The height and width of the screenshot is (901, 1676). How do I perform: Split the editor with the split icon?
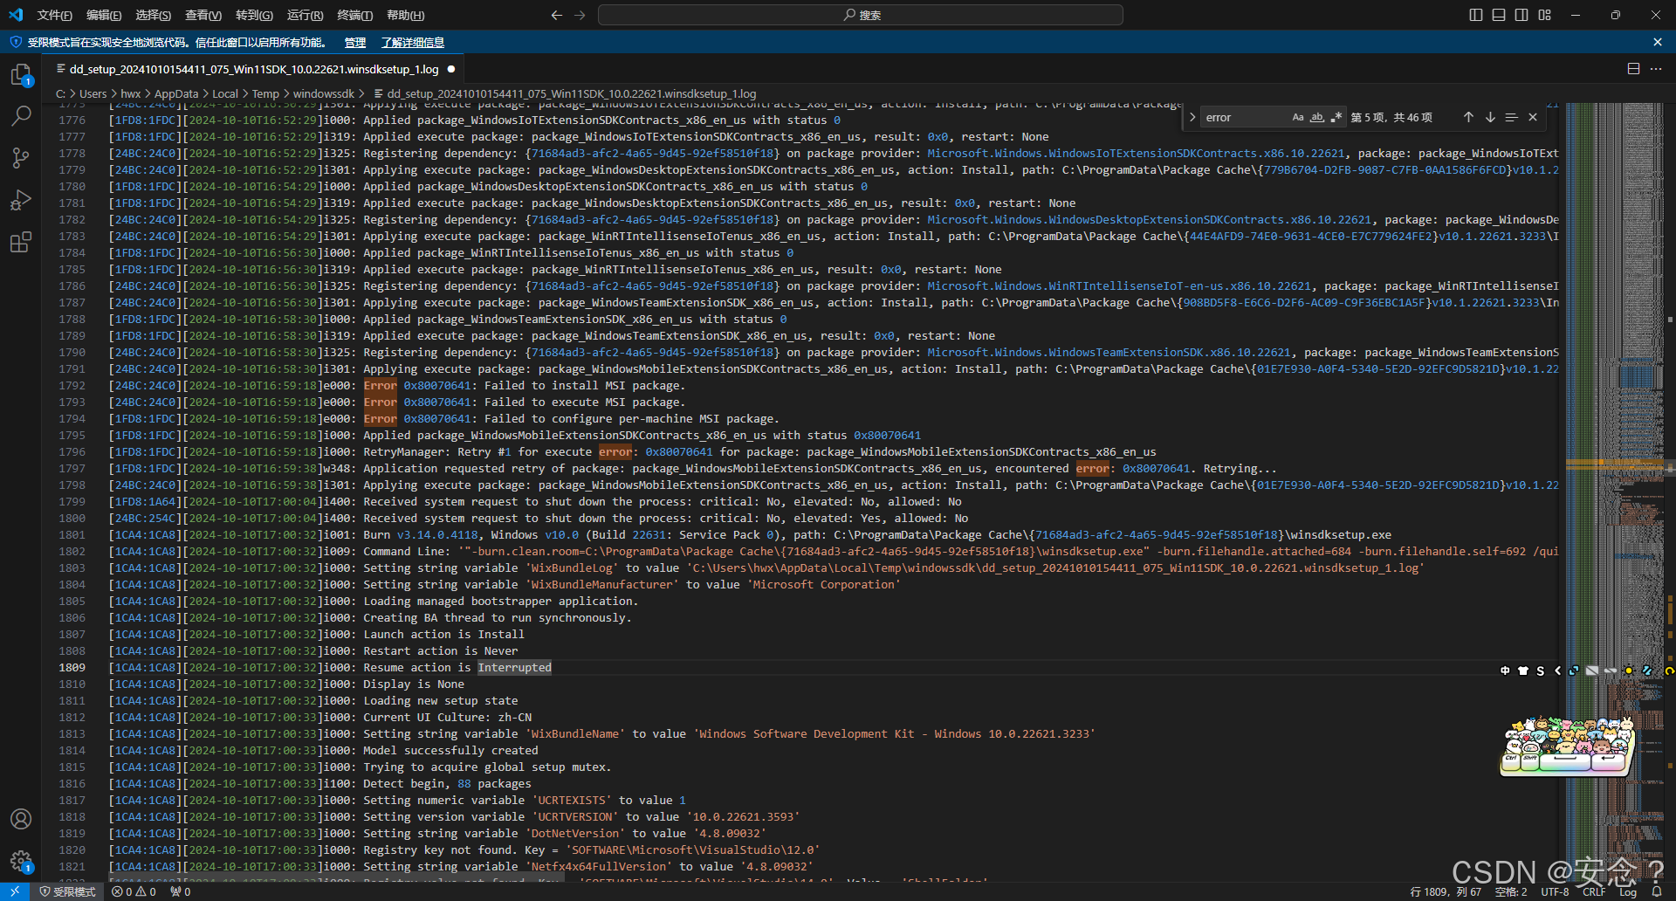[x=1633, y=69]
